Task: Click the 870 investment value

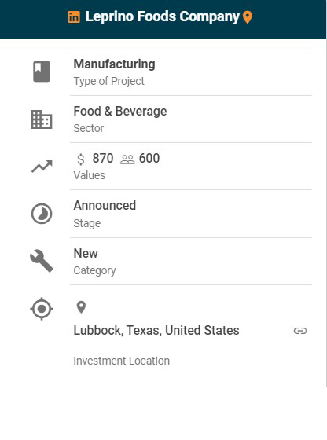Action: (x=103, y=158)
